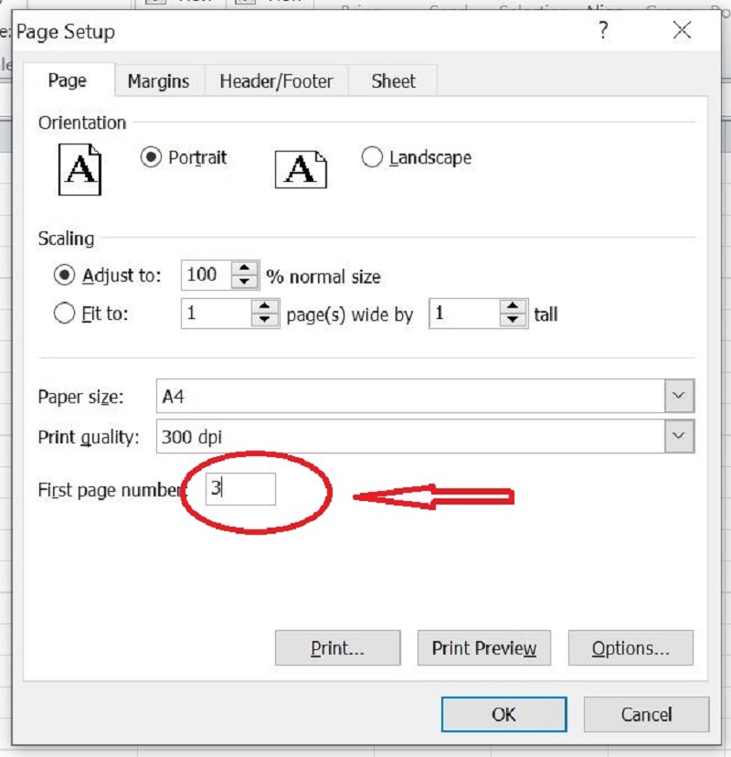Click the pages tall input field
This screenshot has height=757, width=731.
click(465, 314)
